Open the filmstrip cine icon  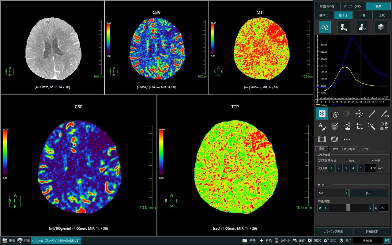point(322,139)
